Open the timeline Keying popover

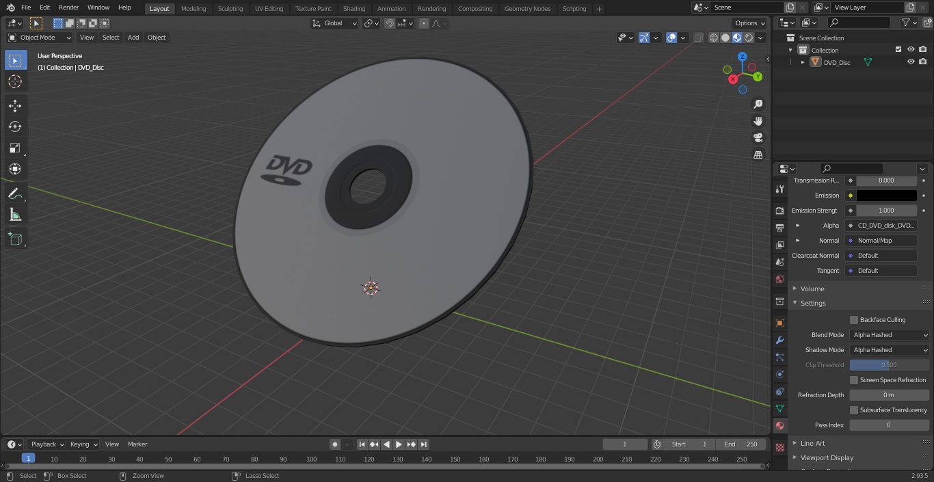pos(83,444)
